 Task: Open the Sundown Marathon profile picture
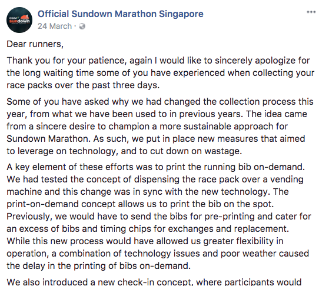pos(19,20)
